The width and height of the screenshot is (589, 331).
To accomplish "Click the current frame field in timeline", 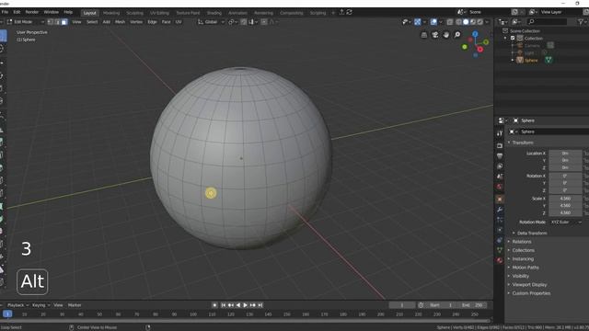I will pyautogui.click(x=402, y=305).
